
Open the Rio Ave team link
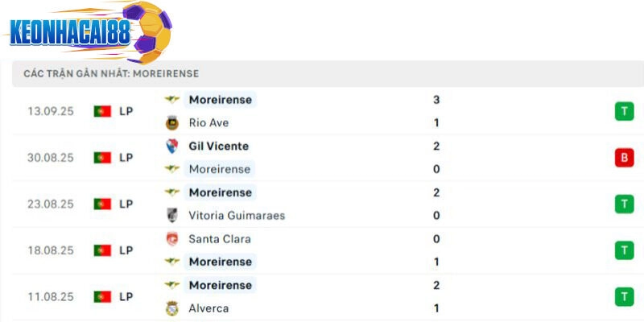click(x=208, y=123)
